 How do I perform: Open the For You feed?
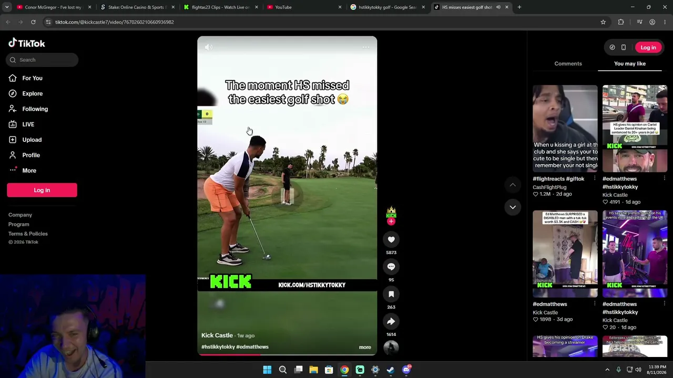32,78
